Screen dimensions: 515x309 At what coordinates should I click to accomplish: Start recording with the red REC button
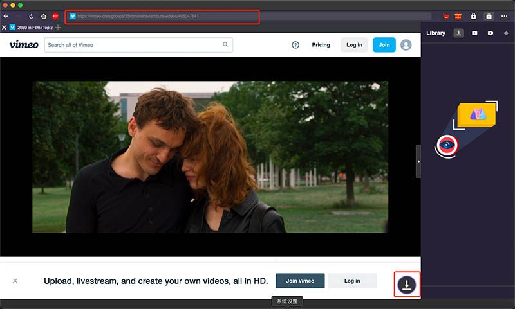[55, 16]
